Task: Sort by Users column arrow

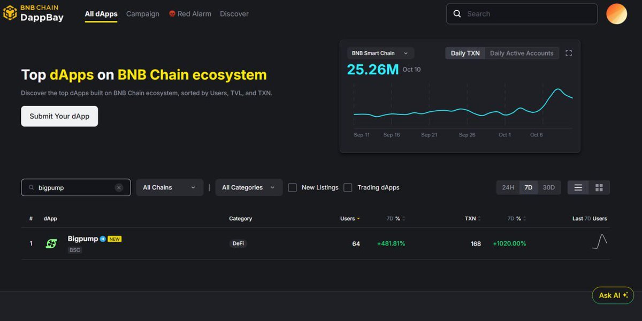Action: point(358,219)
